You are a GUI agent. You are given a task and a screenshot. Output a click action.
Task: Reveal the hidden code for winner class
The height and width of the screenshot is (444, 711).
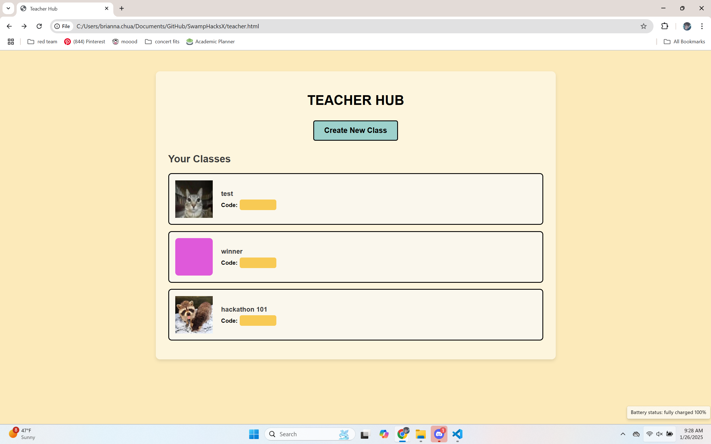coord(258,263)
